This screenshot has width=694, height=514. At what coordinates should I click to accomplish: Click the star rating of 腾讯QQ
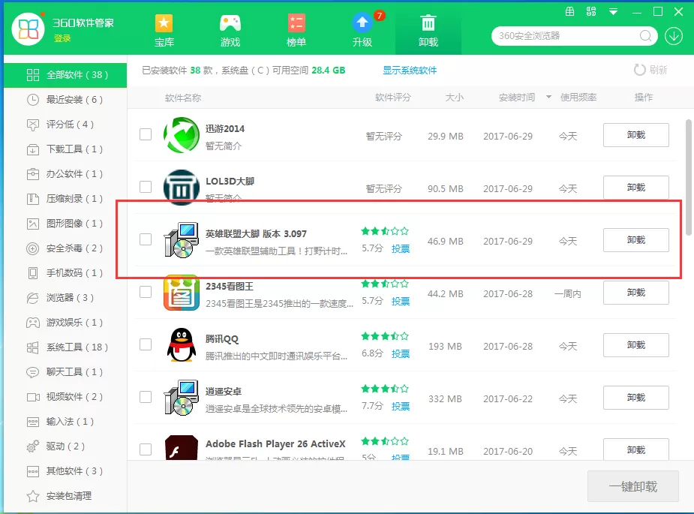point(385,336)
